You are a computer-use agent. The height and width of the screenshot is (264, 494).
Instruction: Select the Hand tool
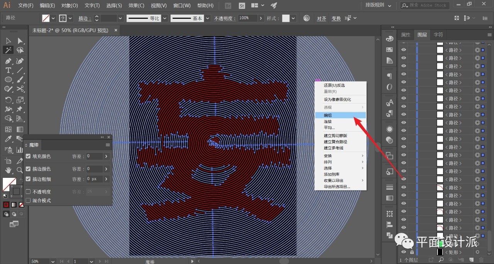(8, 170)
